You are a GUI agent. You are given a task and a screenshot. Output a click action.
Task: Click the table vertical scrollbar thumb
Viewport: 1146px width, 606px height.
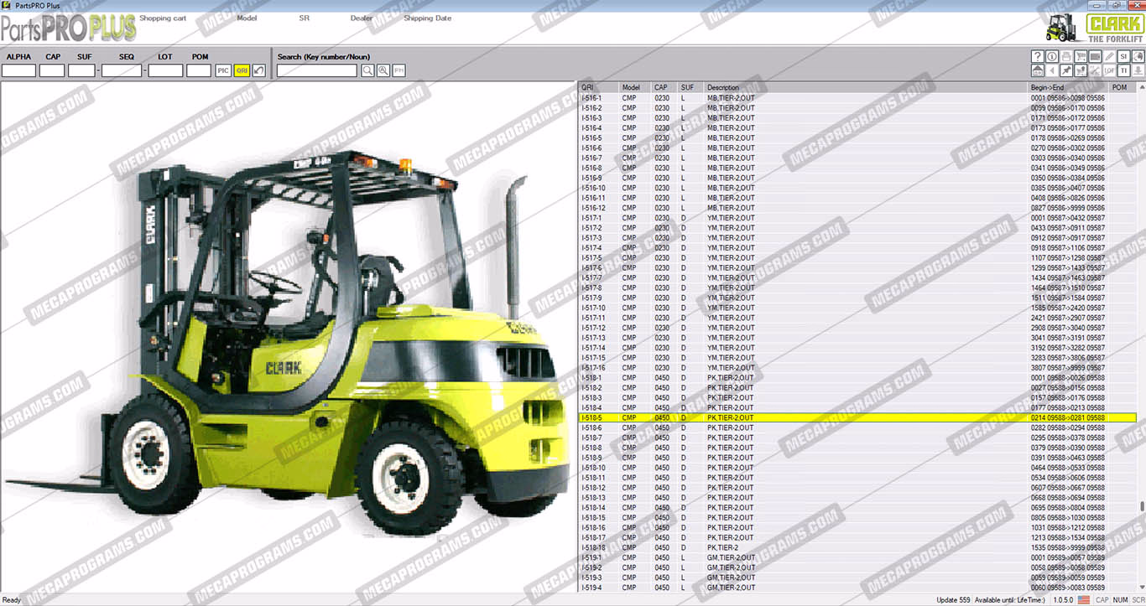1142,508
